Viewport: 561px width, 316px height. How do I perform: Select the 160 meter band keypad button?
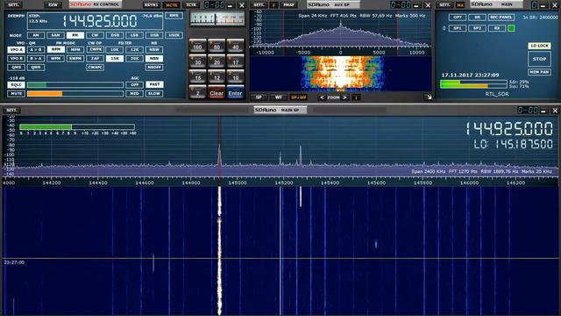point(197,46)
